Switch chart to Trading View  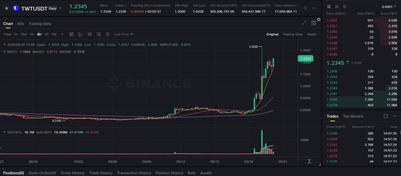pyautogui.click(x=293, y=34)
